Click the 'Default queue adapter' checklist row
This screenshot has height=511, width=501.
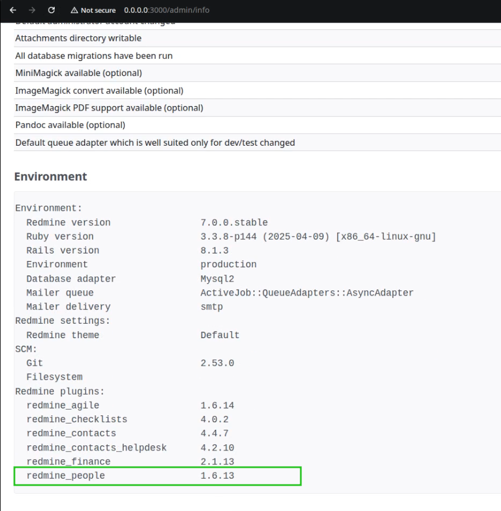257,143
